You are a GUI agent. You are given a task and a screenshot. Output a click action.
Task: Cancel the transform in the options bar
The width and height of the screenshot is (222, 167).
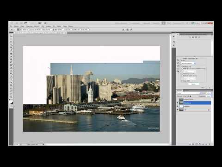128,29
